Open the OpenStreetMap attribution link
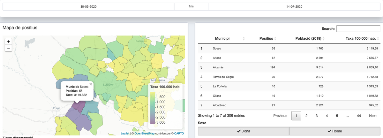The image size is (383, 138). coord(145,134)
